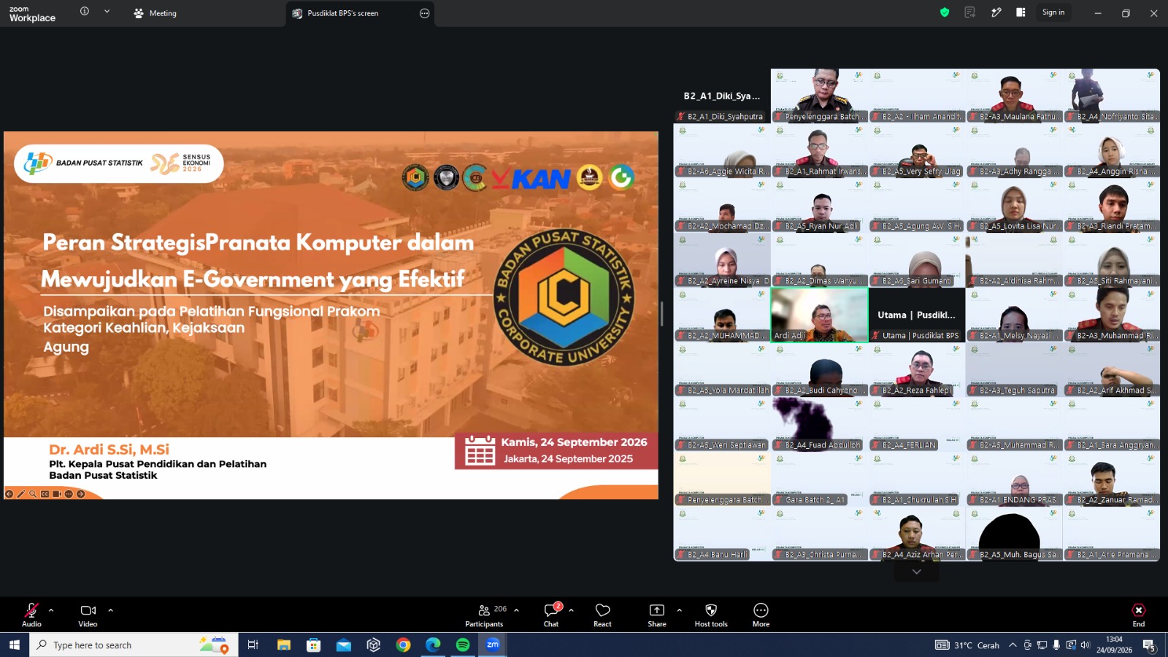The height and width of the screenshot is (657, 1168).
Task: Click the Zoom icon on the taskbar
Action: click(493, 645)
